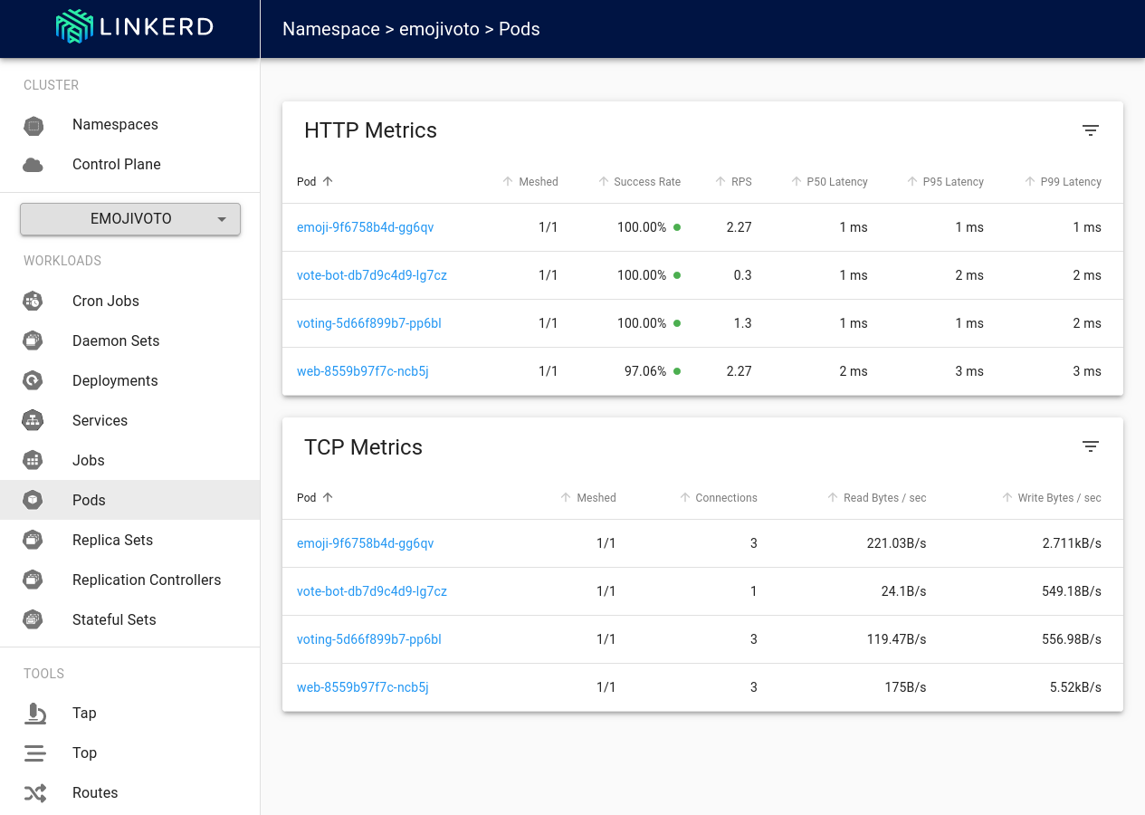Select Replica Sets from the sidebar menu
Screen dimensions: 1145x815
[x=112, y=540]
